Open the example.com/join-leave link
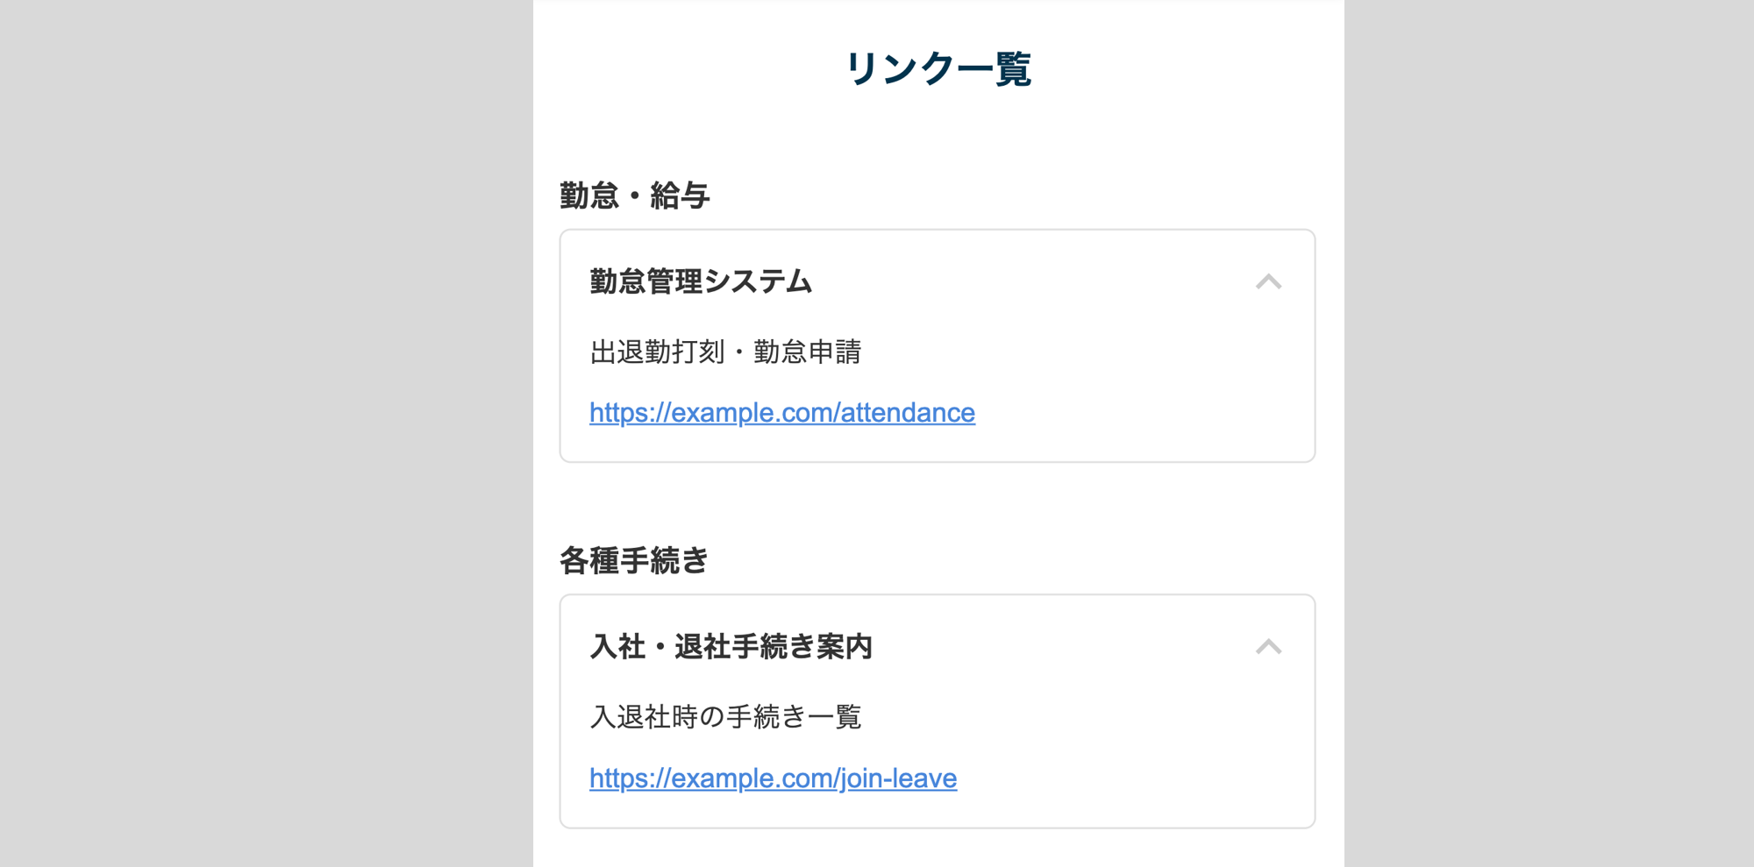The width and height of the screenshot is (1754, 867). point(773,778)
